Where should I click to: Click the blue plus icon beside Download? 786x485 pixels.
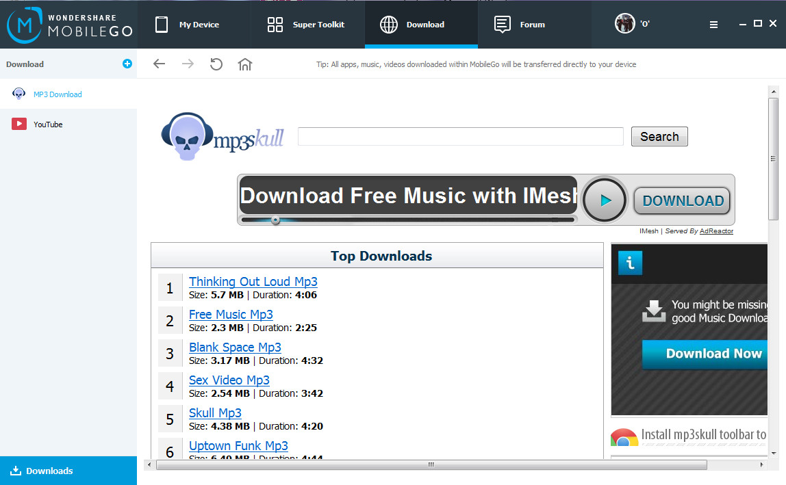[127, 64]
